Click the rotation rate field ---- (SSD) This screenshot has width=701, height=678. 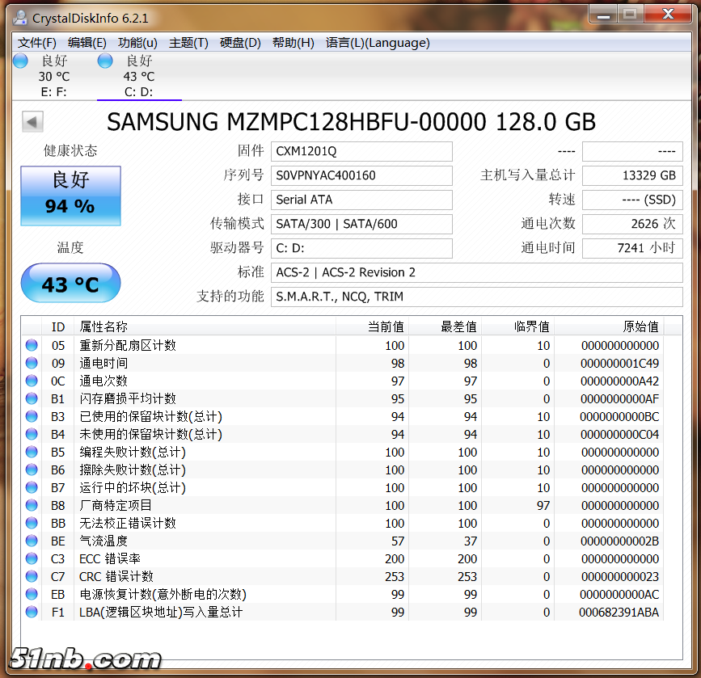click(x=632, y=200)
